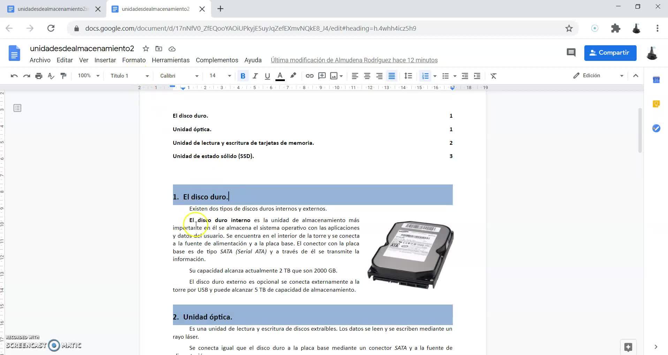
Task: Run spell check from toolbar
Action: (x=51, y=76)
